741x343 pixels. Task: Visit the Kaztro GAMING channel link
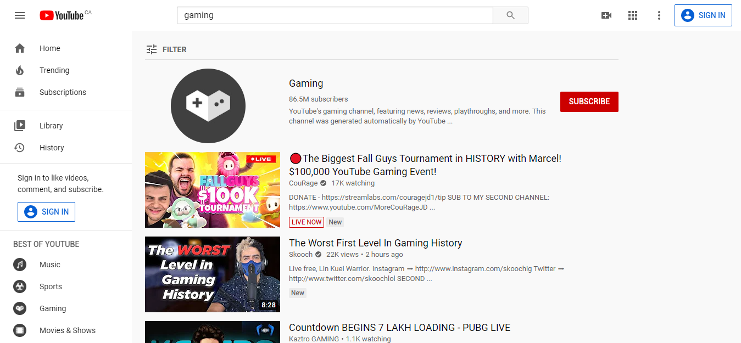tap(314, 339)
